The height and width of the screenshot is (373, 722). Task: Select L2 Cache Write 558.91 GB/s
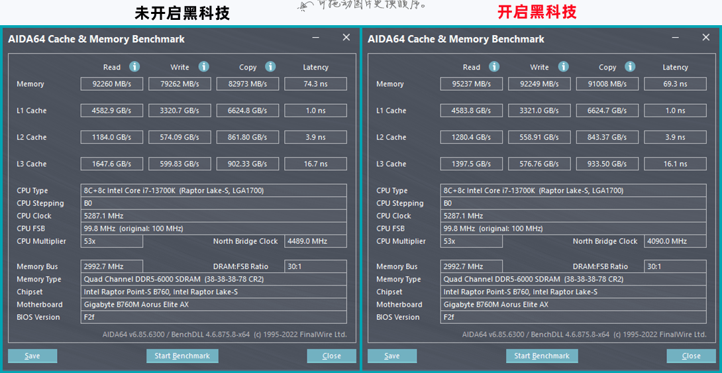[x=539, y=137]
